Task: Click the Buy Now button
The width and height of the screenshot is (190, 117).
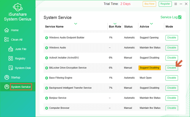Action: click(x=149, y=4)
